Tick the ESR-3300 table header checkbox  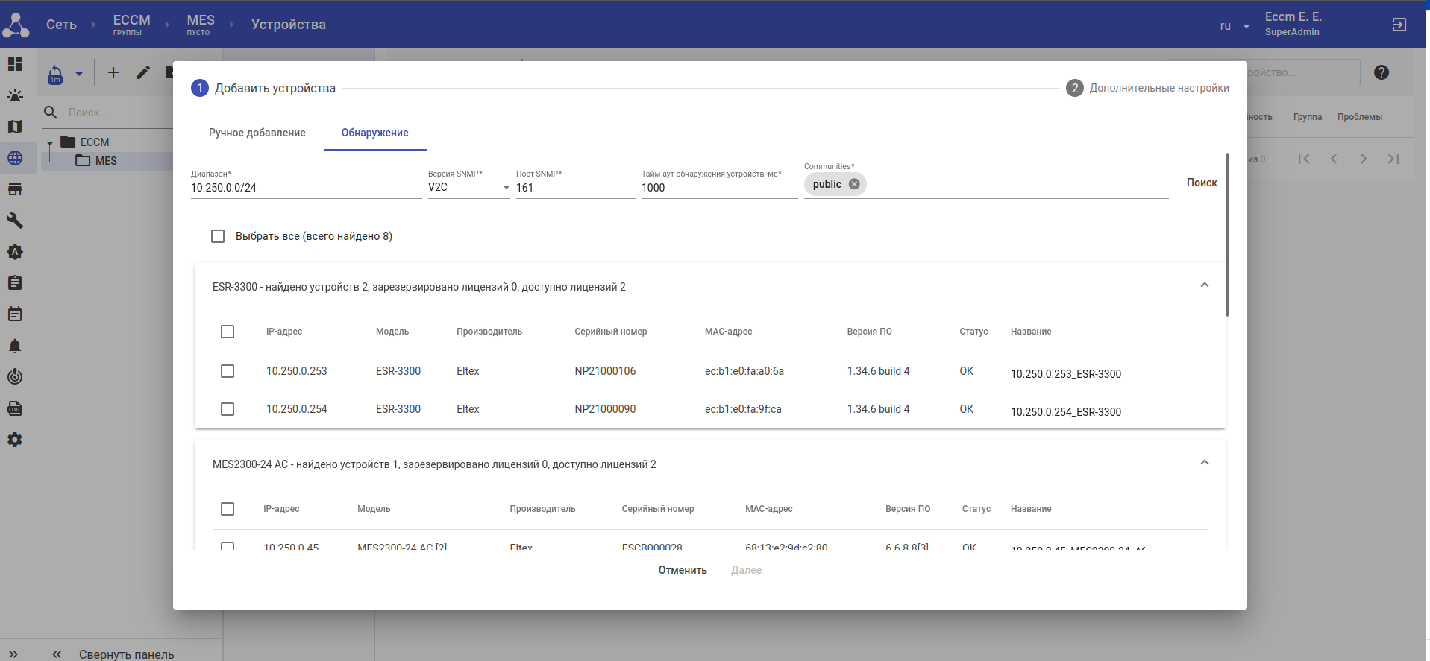point(228,332)
